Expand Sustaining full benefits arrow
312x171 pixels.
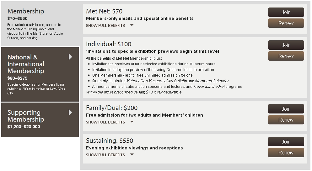point(132,155)
